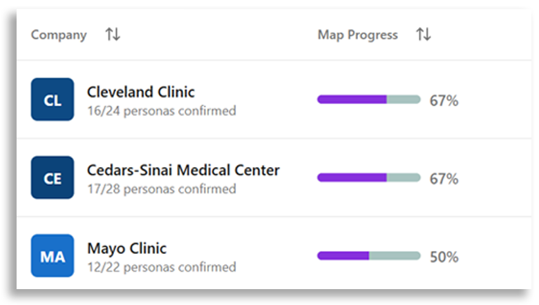539x305 pixels.
Task: Click the 67% label in Cedars-Sinai row
Action: (444, 179)
